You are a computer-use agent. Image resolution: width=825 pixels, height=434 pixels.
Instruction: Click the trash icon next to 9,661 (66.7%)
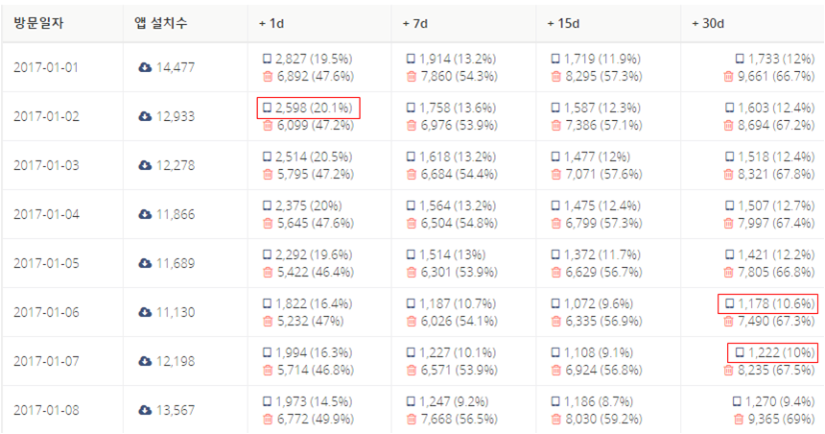pos(728,75)
